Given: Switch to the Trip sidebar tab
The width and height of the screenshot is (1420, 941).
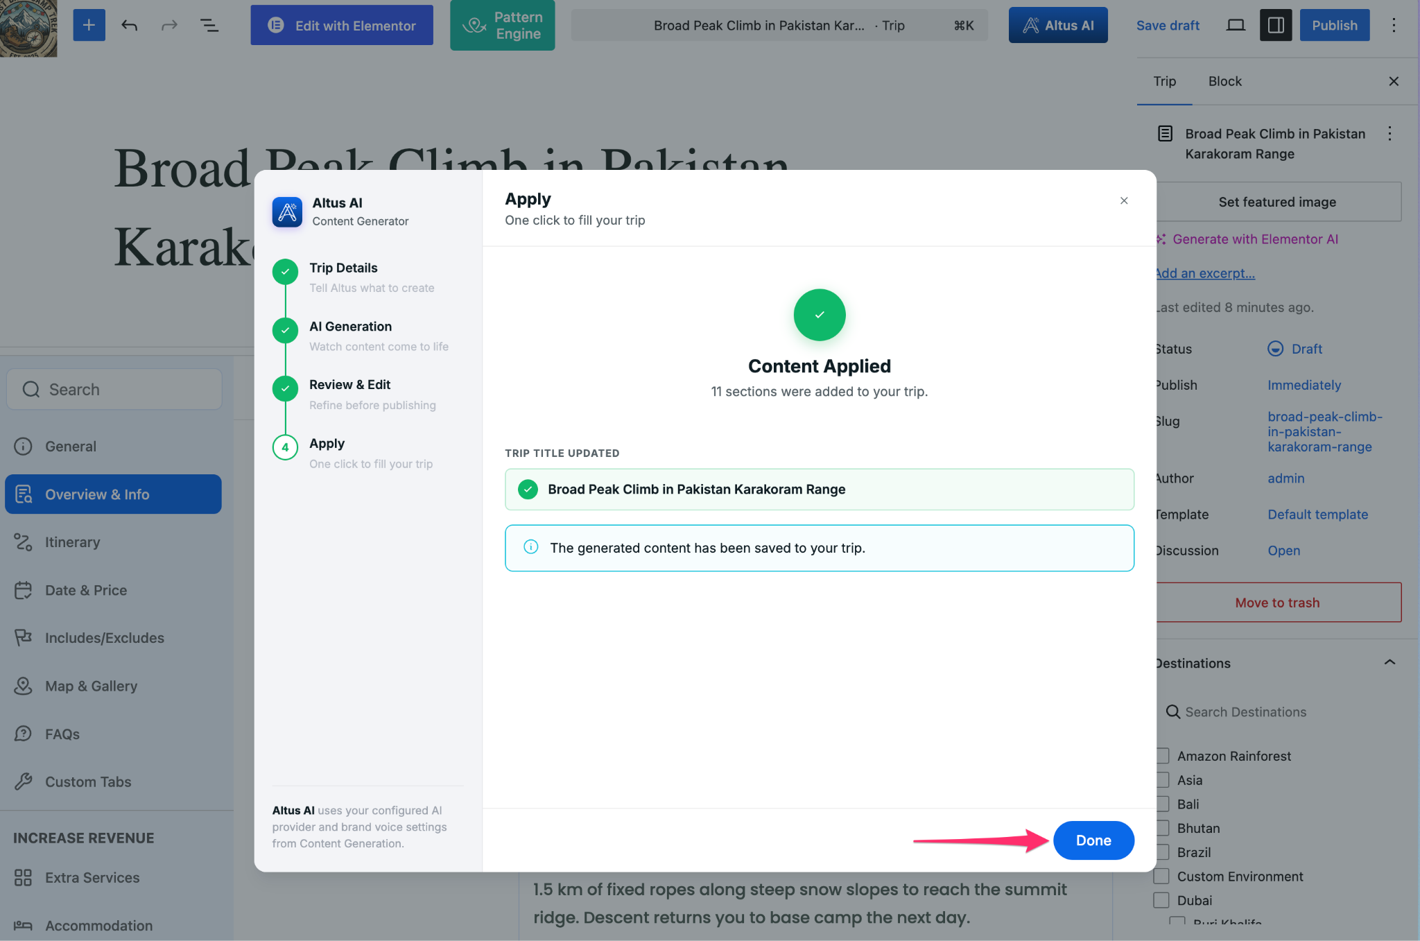Looking at the screenshot, I should coord(1165,81).
